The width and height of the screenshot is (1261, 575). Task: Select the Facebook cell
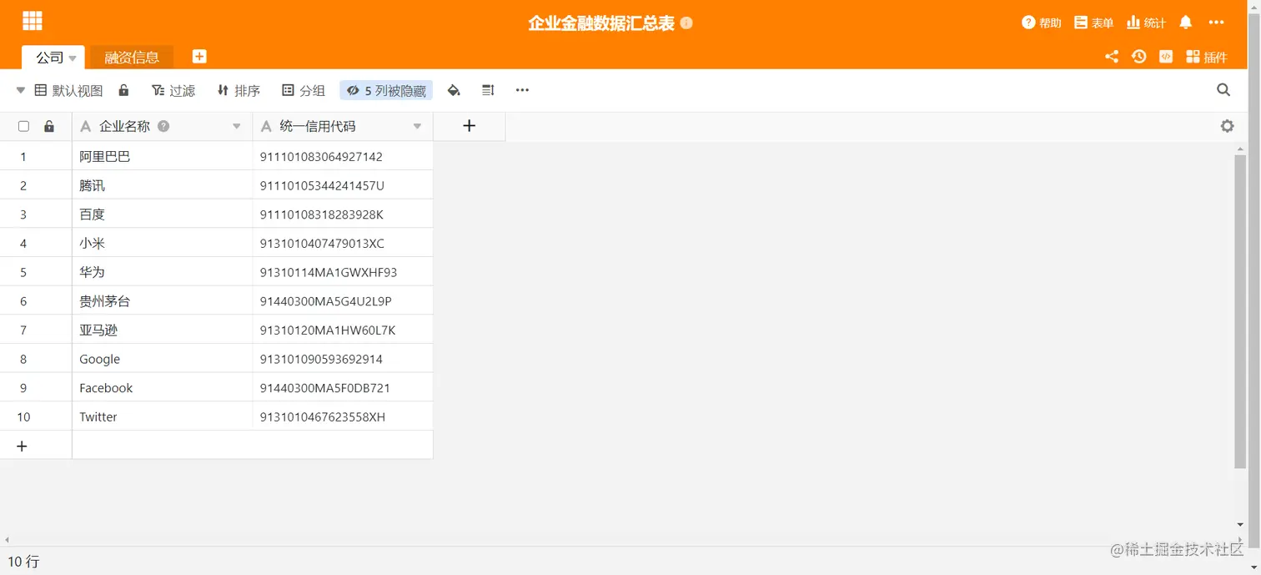(x=163, y=387)
